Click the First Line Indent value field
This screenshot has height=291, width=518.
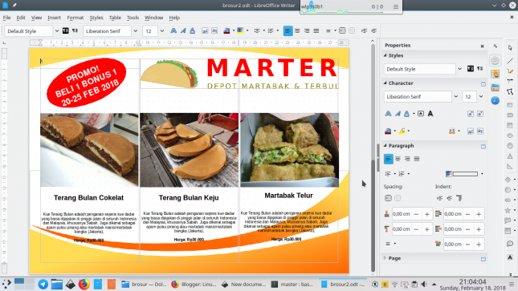click(x=453, y=245)
